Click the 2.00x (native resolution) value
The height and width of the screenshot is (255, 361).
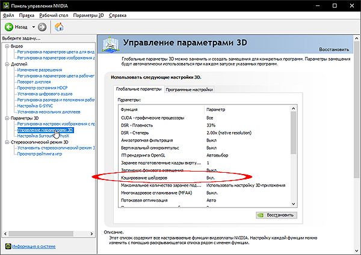pos(229,133)
